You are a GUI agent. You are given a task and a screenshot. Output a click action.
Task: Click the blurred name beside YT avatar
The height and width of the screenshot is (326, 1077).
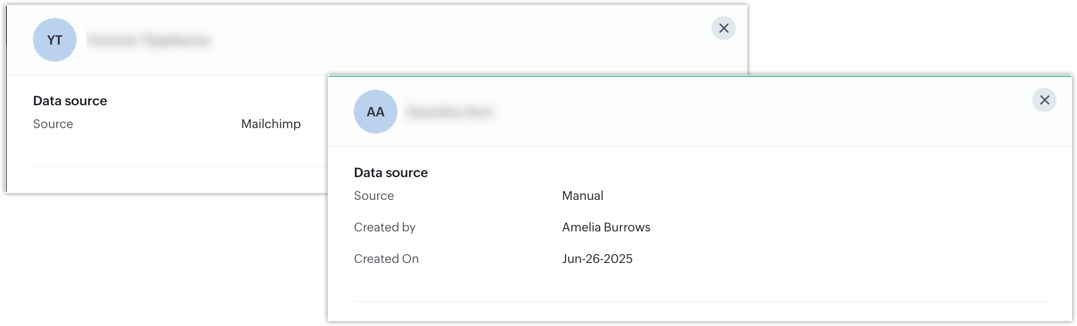(x=149, y=40)
